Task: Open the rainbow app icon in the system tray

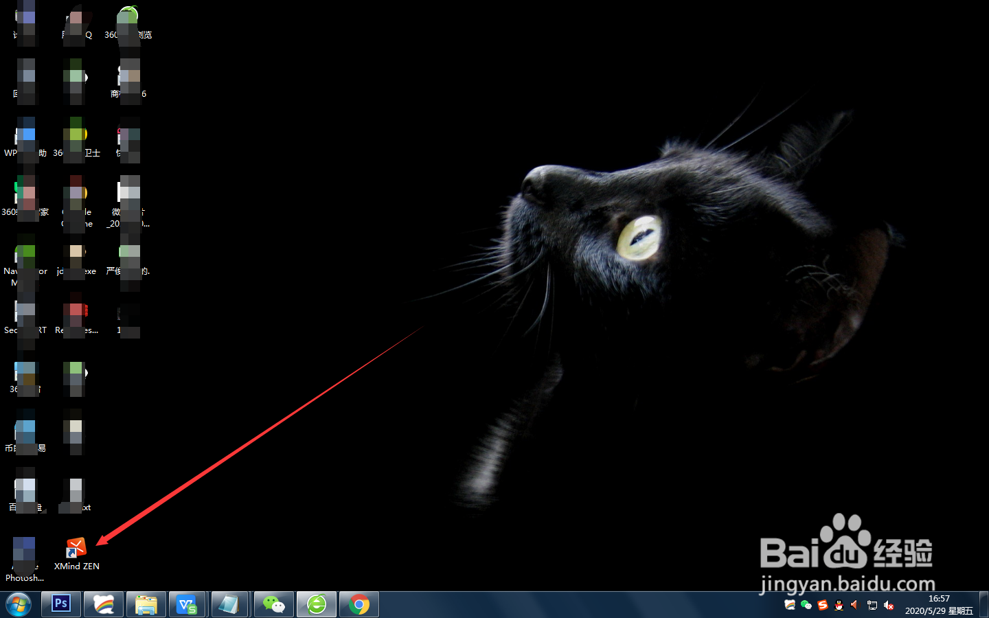Action: 790,605
